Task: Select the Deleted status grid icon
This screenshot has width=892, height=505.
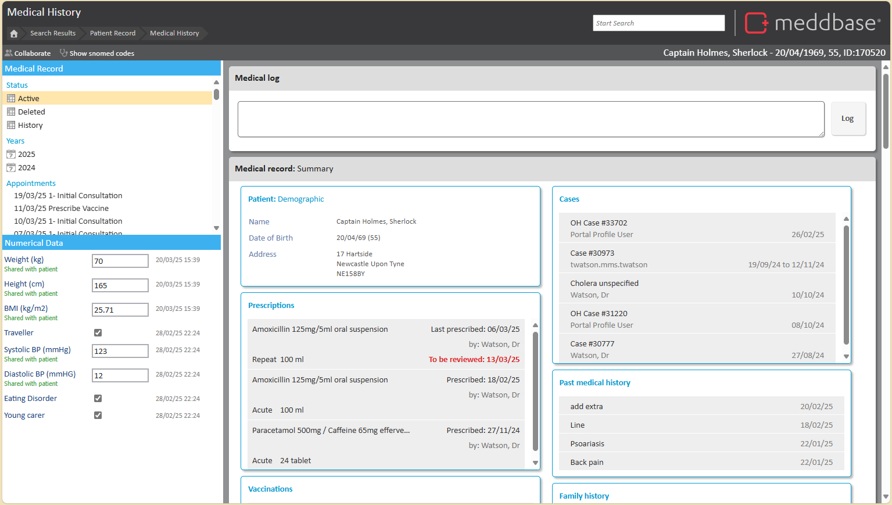Action: tap(11, 112)
